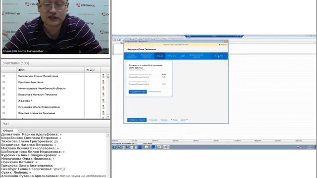Select participant Кузнецова Ольга Владимировна

tap(39, 107)
